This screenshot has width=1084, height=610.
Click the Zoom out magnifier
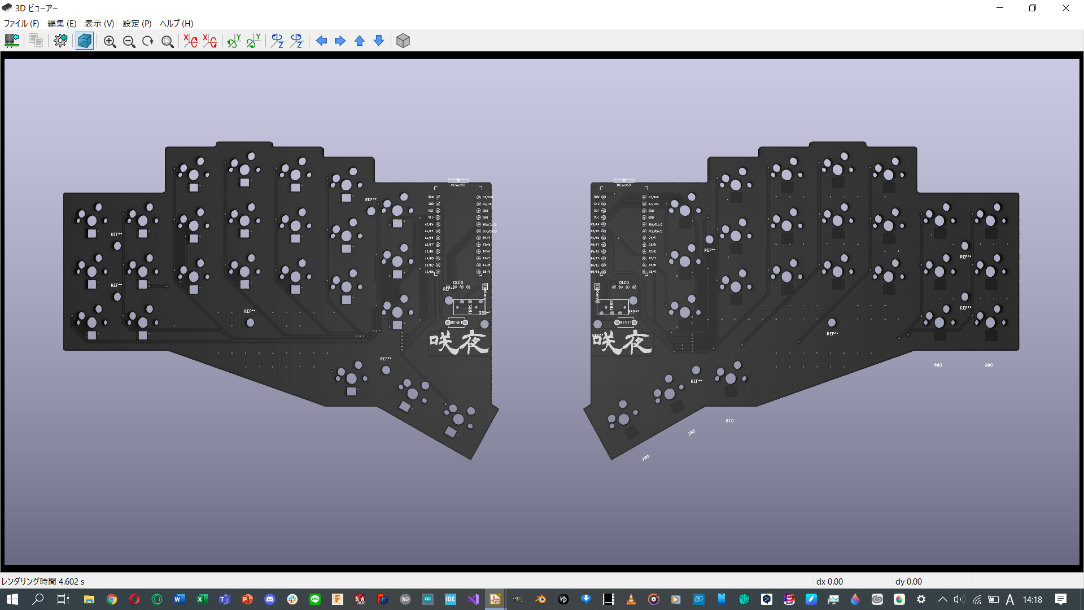(129, 41)
